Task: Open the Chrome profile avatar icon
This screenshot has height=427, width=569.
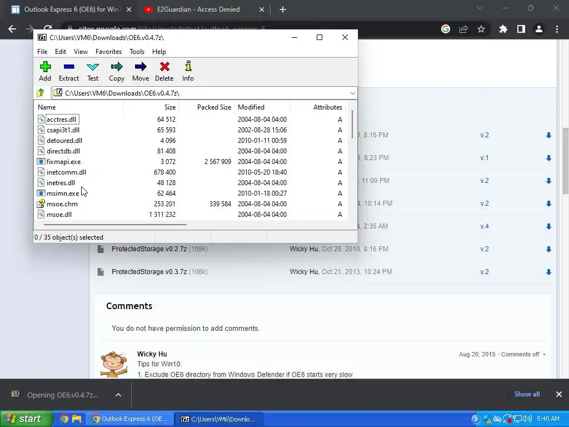Action: coord(539,29)
